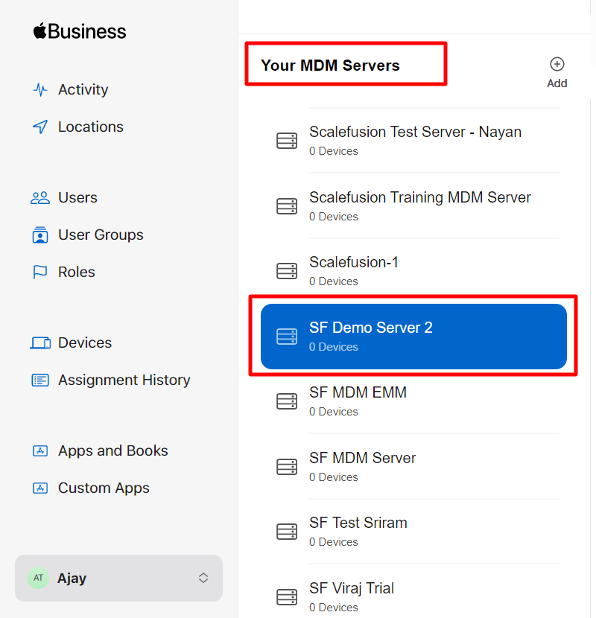Click server icon beside SF Test Sriram
596x618 pixels.
click(287, 532)
